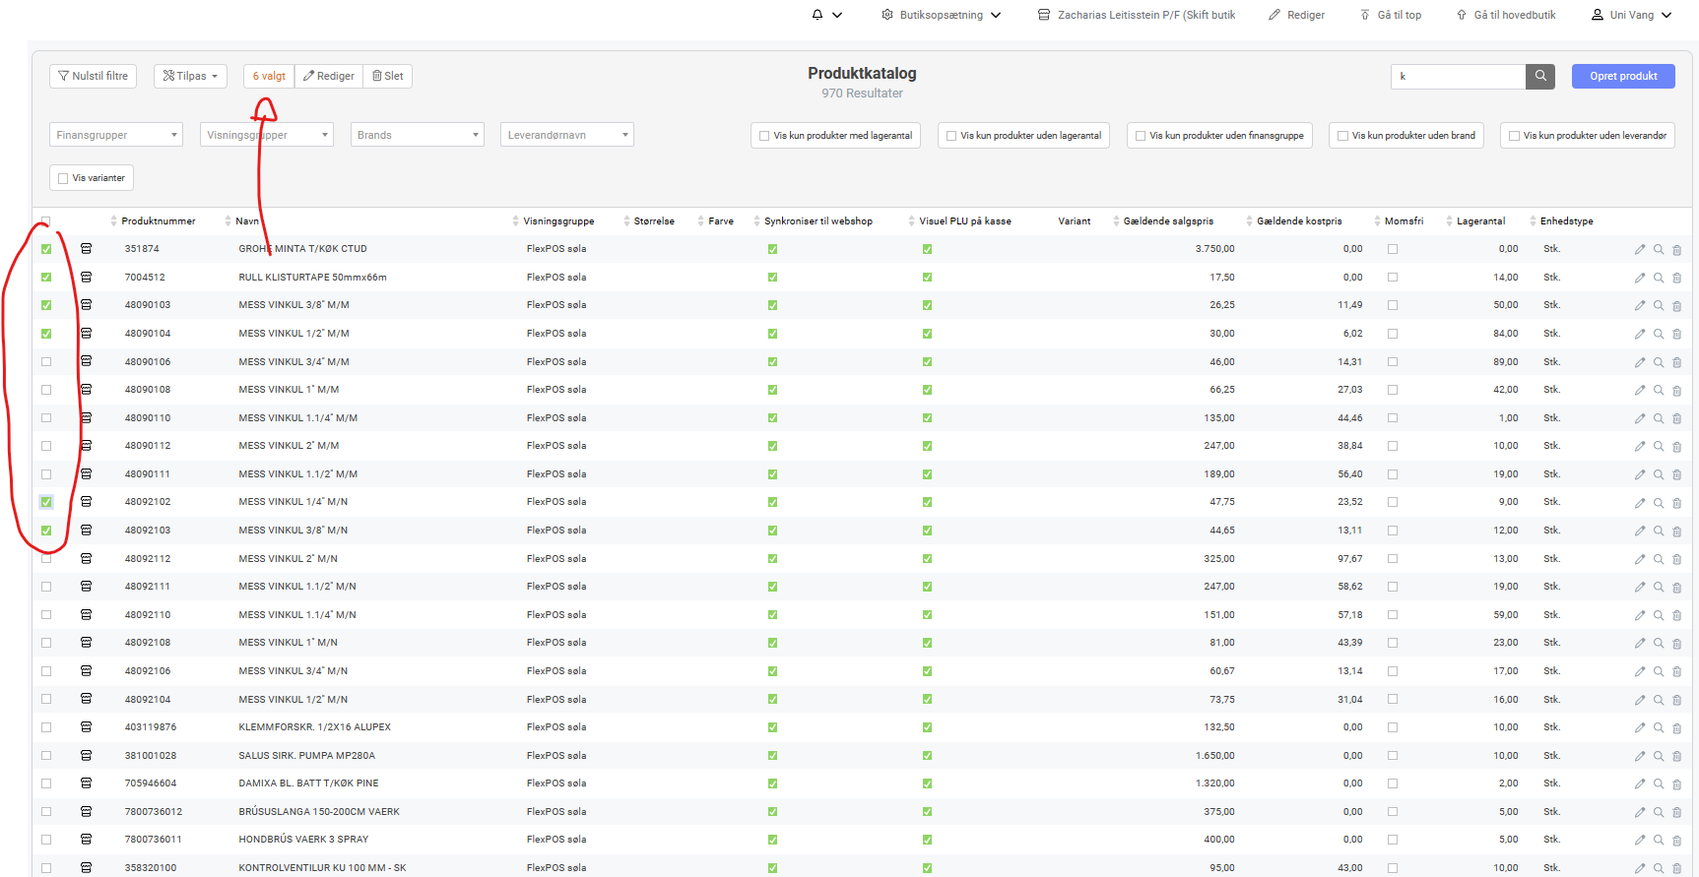The image size is (1699, 877).
Task: Click the Nulstil filtre button
Action: point(93,76)
